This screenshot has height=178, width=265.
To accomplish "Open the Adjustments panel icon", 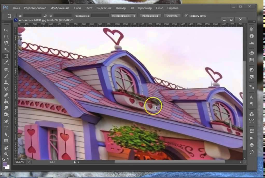I will 252,70.
